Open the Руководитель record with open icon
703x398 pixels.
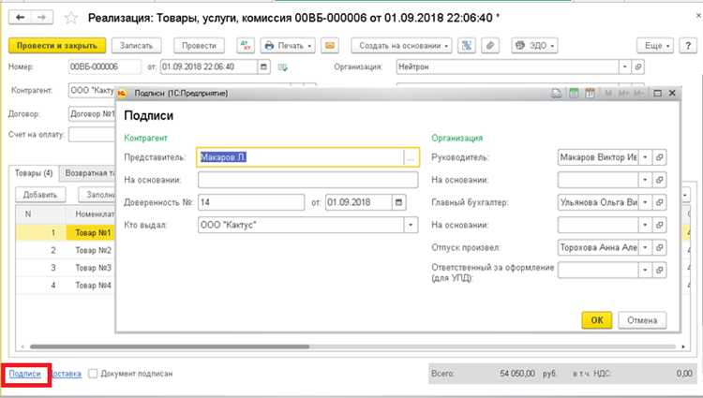click(x=660, y=157)
